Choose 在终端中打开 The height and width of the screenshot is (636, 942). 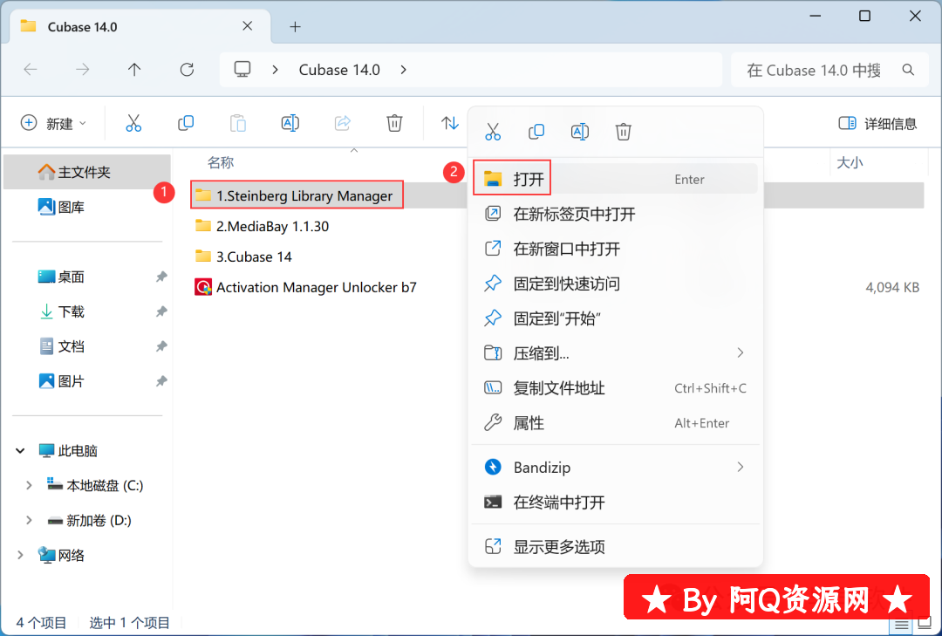pos(615,502)
